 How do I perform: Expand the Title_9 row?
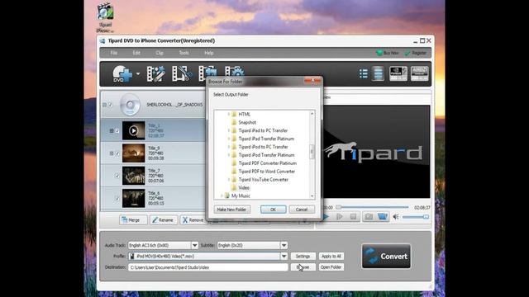click(x=112, y=153)
